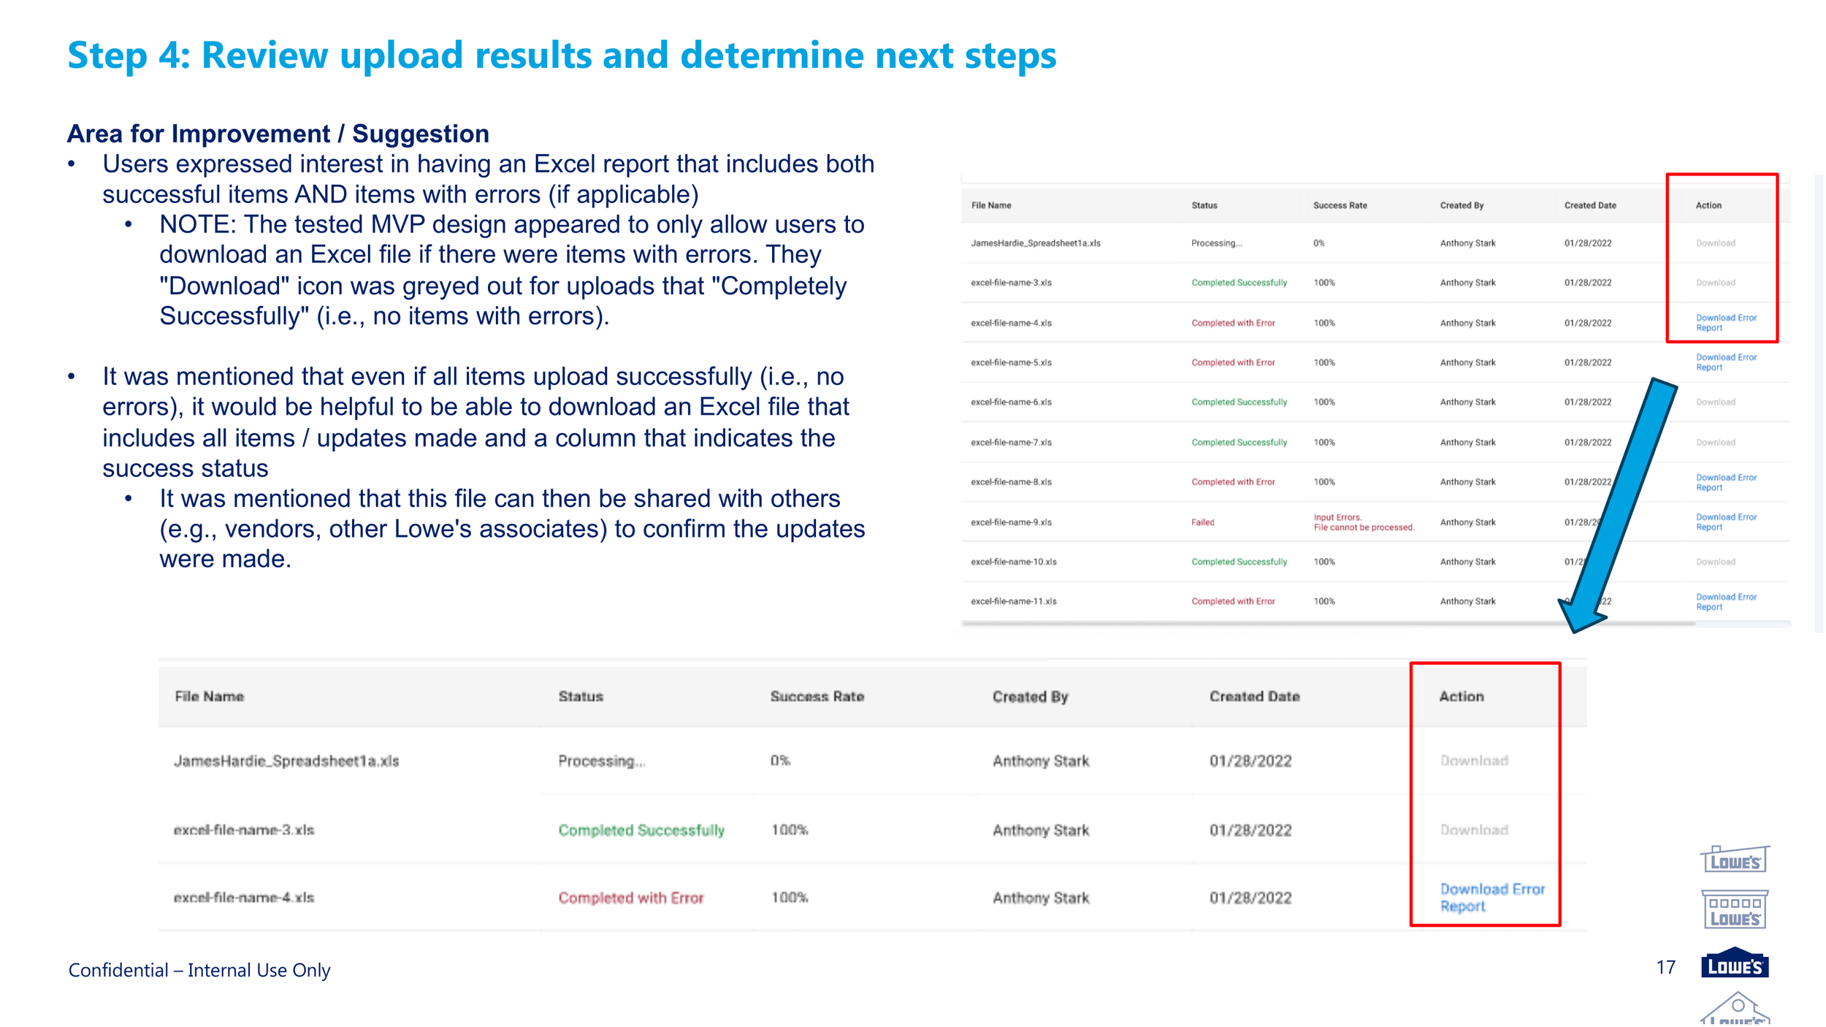Screen dimensions: 1826x1027
Task: Select the excel-file-name-6.xls file name
Action: pyautogui.click(x=1011, y=402)
